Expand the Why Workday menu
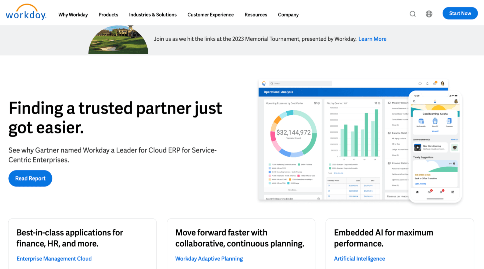 [x=73, y=15]
